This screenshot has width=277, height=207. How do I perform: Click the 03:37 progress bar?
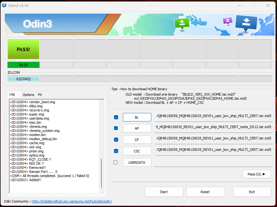23,65
